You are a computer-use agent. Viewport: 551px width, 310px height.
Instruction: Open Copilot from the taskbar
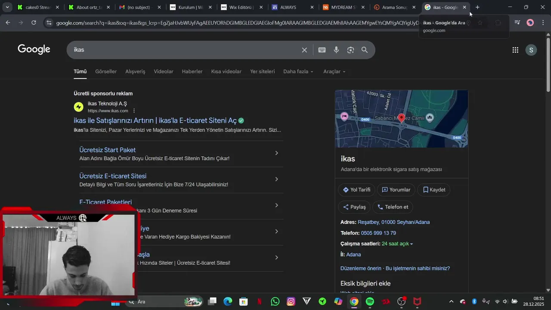click(x=338, y=301)
